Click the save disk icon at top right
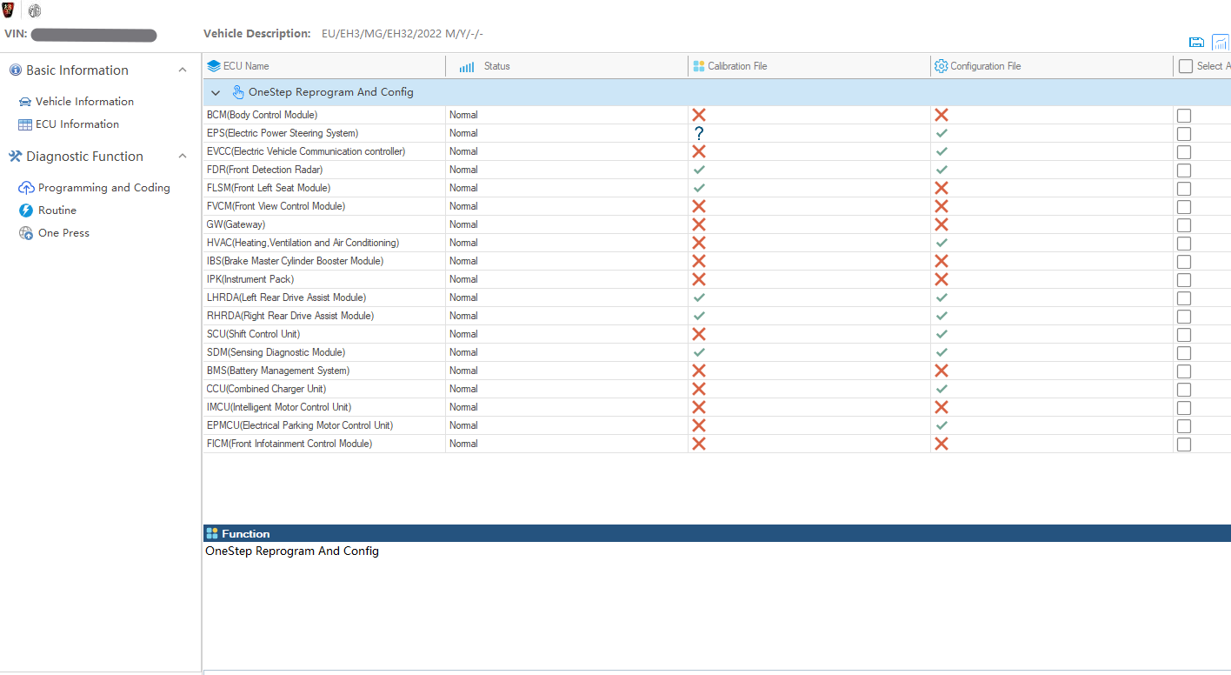The width and height of the screenshot is (1231, 675). tap(1196, 43)
